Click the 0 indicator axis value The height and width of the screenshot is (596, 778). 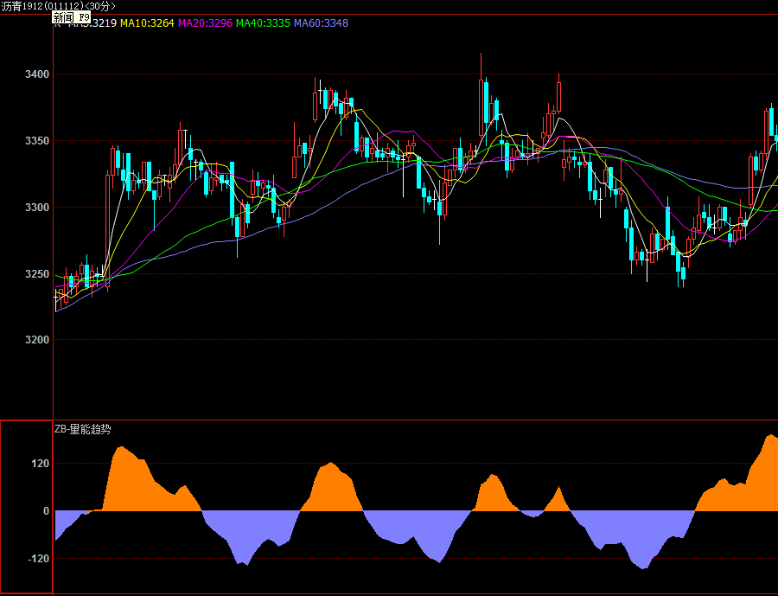(46, 511)
